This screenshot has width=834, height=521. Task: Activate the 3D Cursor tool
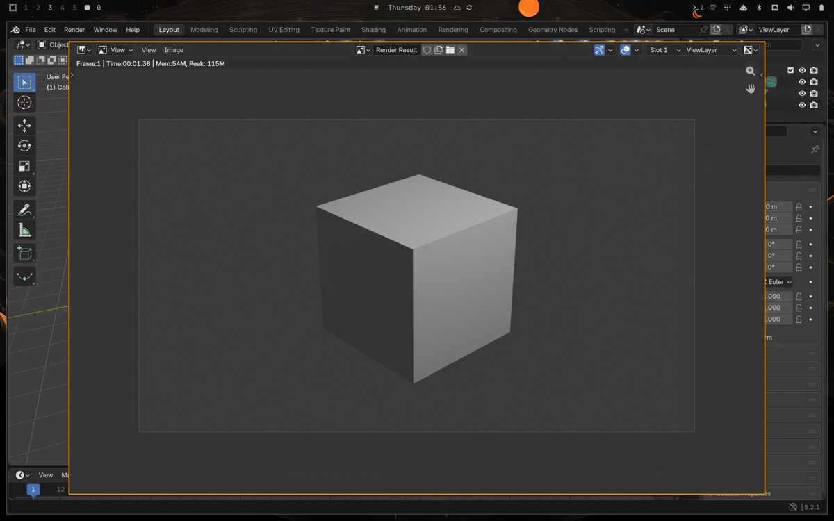(24, 103)
